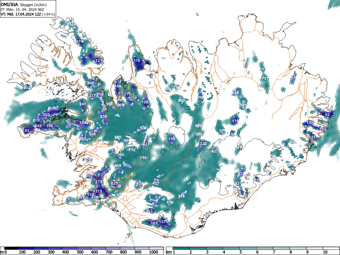
Task: Click the 8 label on the km legend
Action: tap(291, 252)
